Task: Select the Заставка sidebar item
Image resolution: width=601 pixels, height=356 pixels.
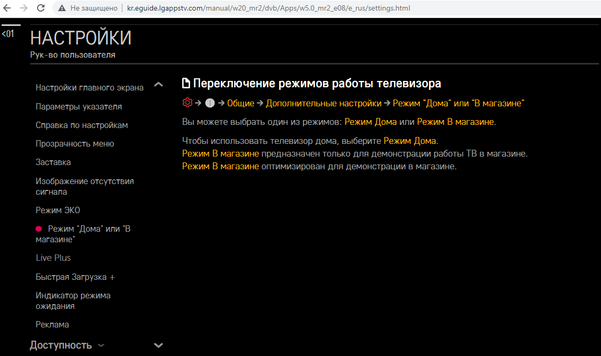Action: [53, 162]
